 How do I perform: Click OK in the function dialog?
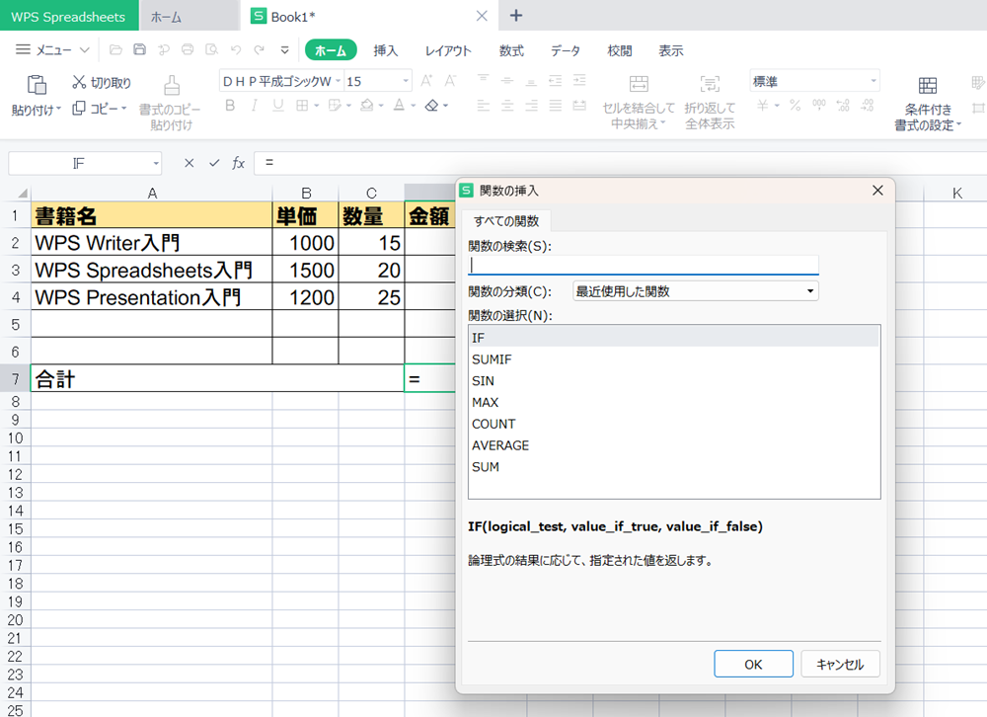(753, 664)
